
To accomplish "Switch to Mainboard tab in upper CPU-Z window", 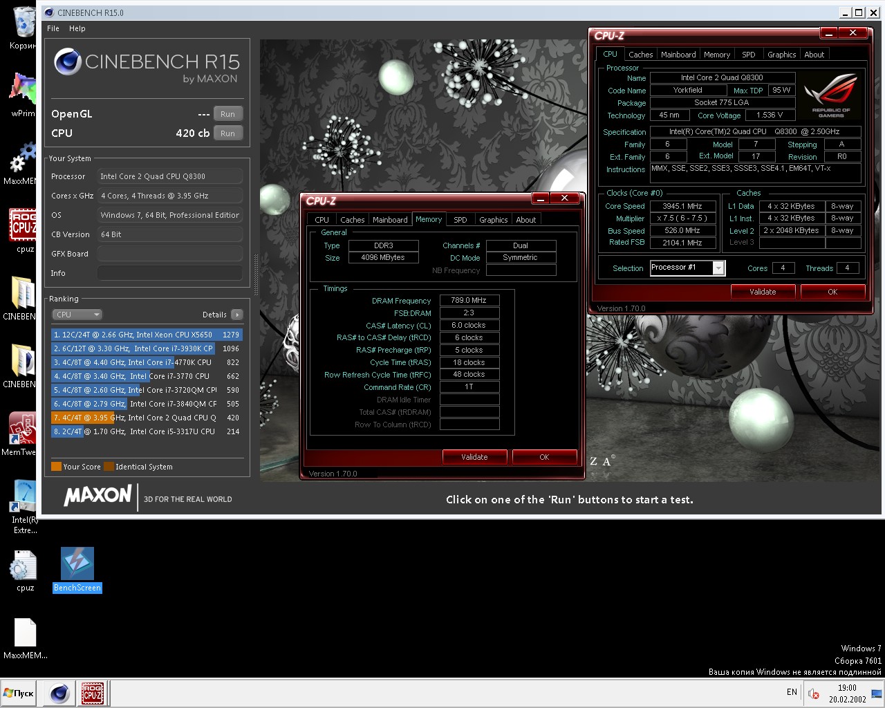I will click(678, 55).
